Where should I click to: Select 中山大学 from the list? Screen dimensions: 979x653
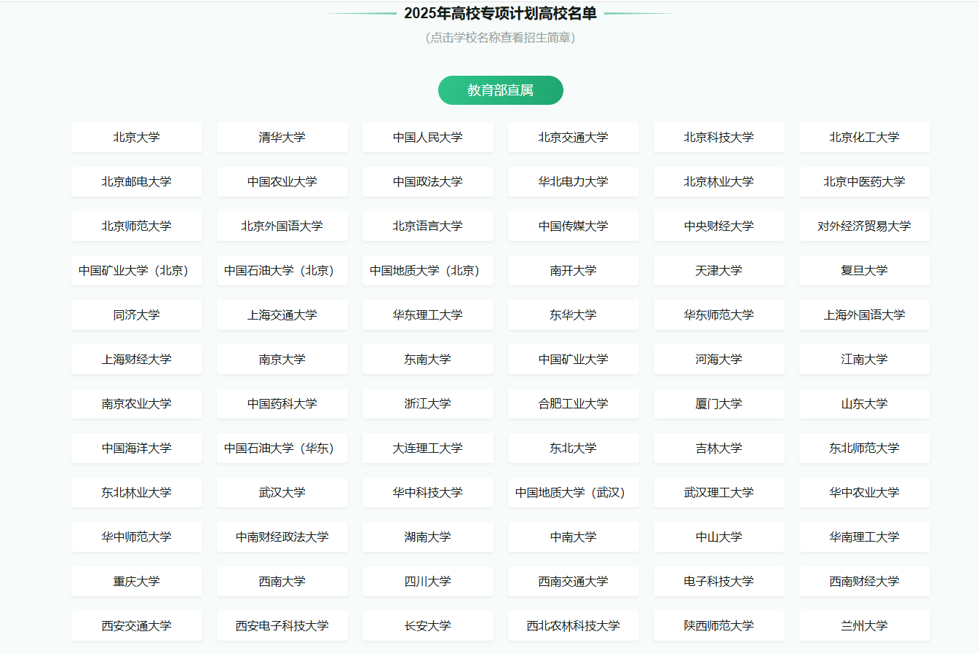[718, 537]
